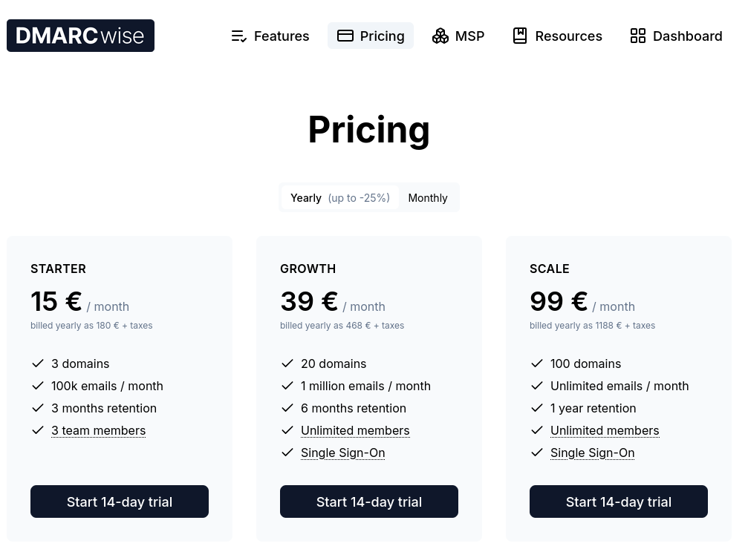Open the Dashboard link
This screenshot has width=748, height=546.
point(676,36)
